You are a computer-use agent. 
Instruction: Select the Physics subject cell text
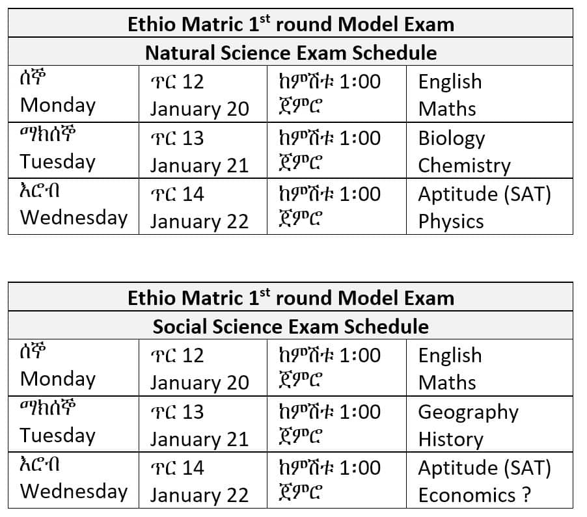[451, 221]
